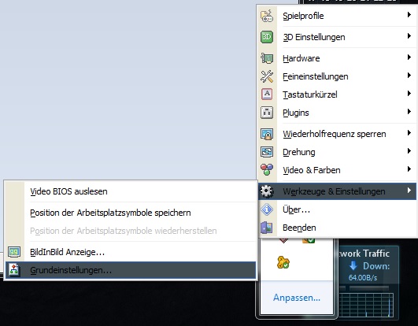Choose BildInBild Anzeige... entry
Screen dimensions: 418x326
(131, 252)
